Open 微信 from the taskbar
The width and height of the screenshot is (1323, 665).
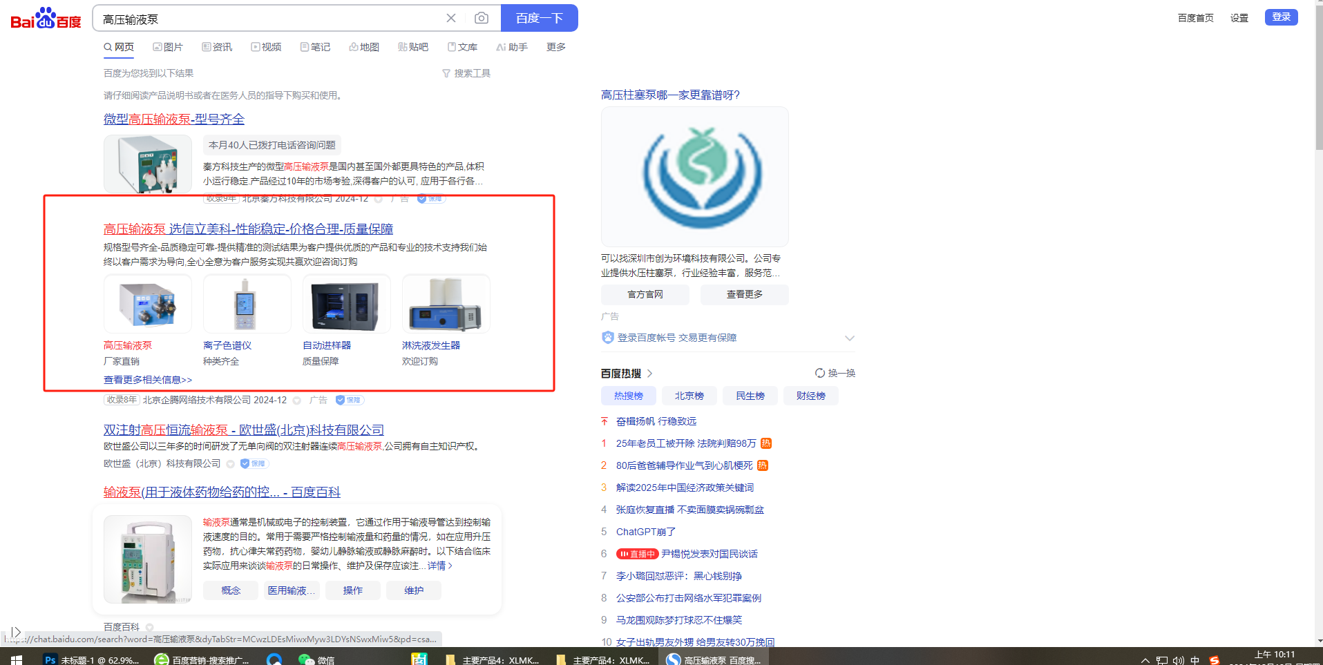tap(316, 659)
